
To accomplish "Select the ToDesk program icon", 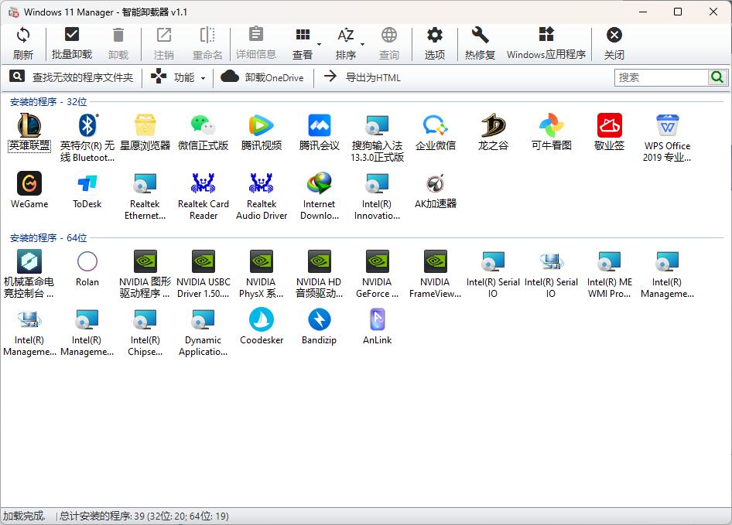I will pyautogui.click(x=87, y=183).
